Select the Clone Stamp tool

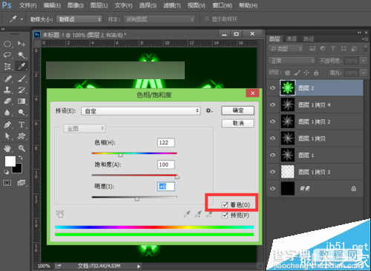coord(7,90)
